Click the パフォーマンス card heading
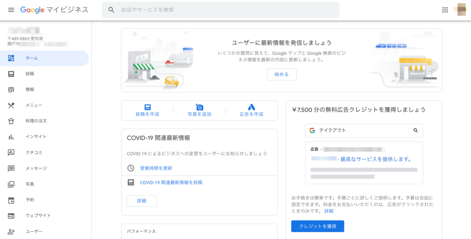This screenshot has width=471, height=239. click(x=141, y=232)
